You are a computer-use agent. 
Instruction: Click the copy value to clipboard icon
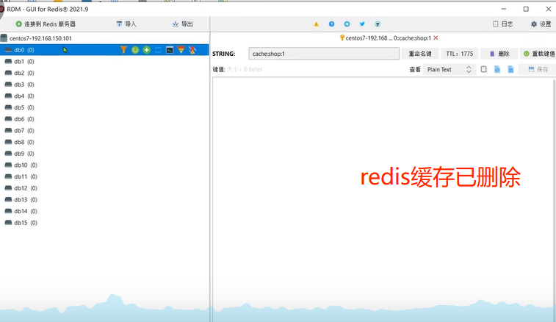484,69
